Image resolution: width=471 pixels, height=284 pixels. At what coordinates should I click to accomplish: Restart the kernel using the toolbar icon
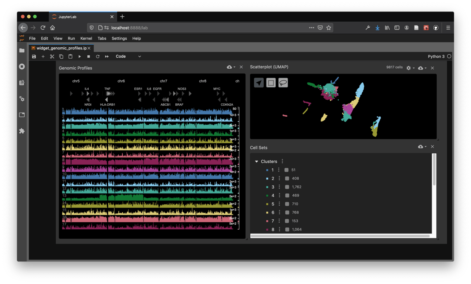pyautogui.click(x=98, y=56)
